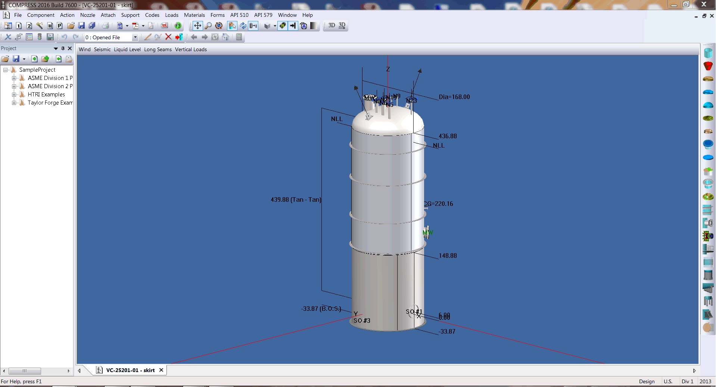Add a cylinder from the component palette

click(708, 53)
